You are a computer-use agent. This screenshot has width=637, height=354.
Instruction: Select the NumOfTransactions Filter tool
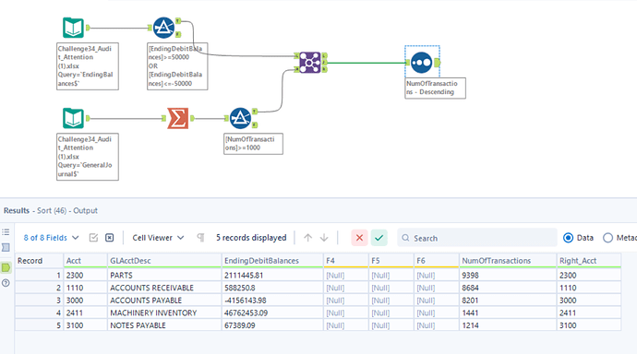tap(240, 118)
